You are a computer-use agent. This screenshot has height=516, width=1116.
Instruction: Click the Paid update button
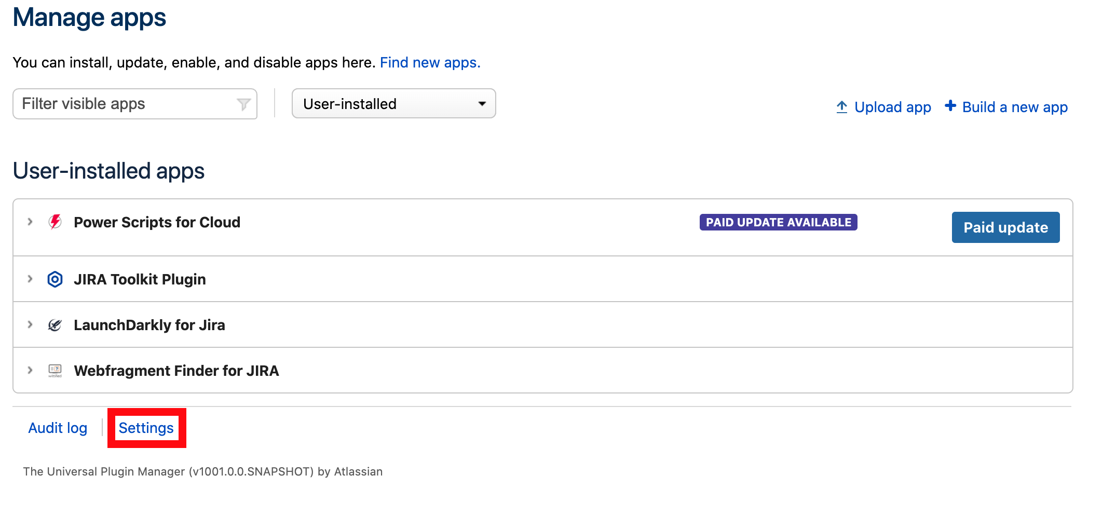[x=1005, y=227]
